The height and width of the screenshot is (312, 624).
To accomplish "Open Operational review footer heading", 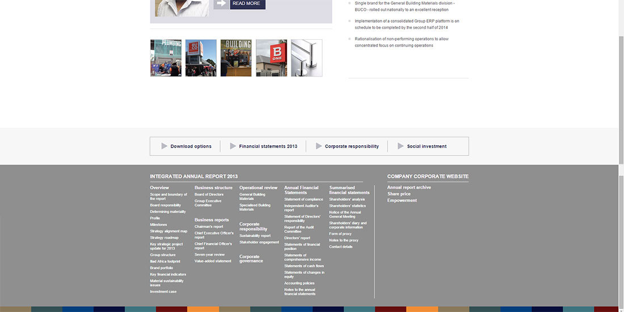I will tap(258, 187).
